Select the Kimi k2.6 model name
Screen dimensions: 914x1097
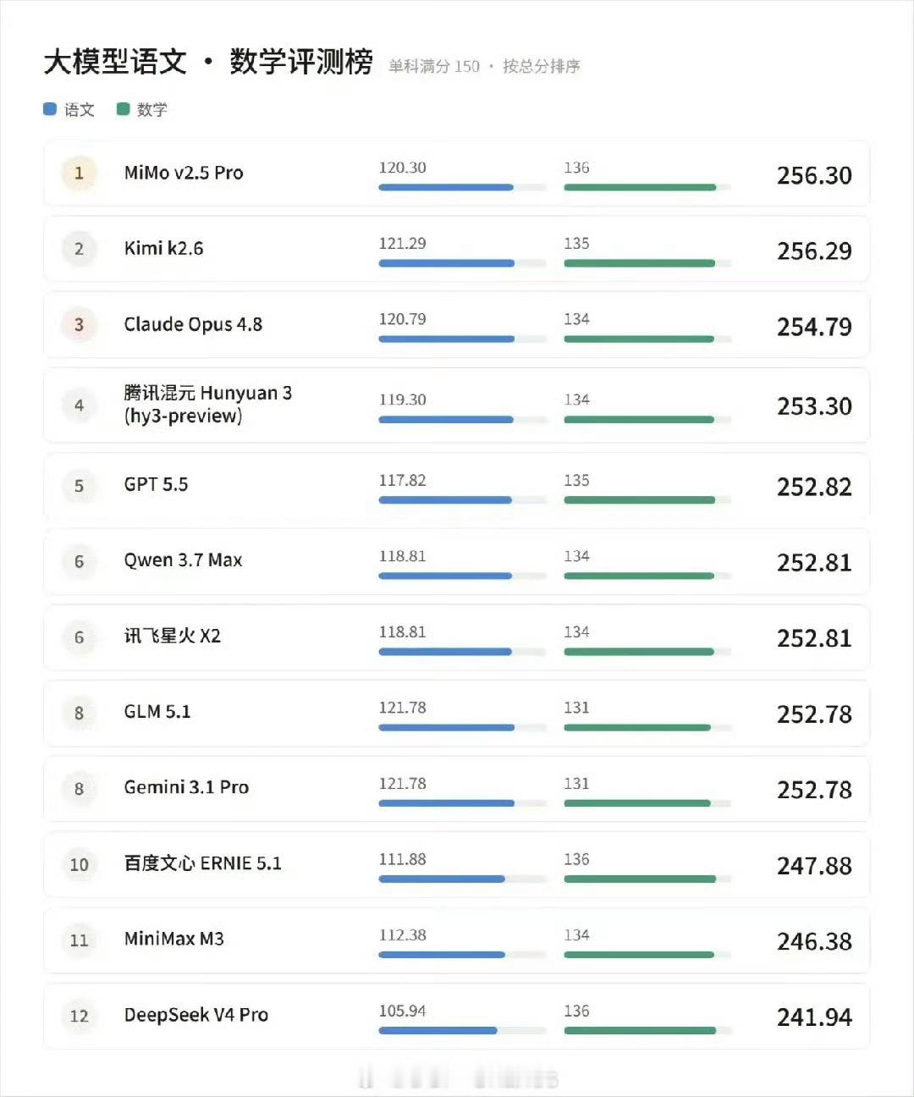pyautogui.click(x=163, y=248)
